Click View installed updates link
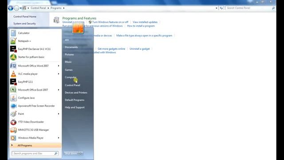 [x=145, y=22]
